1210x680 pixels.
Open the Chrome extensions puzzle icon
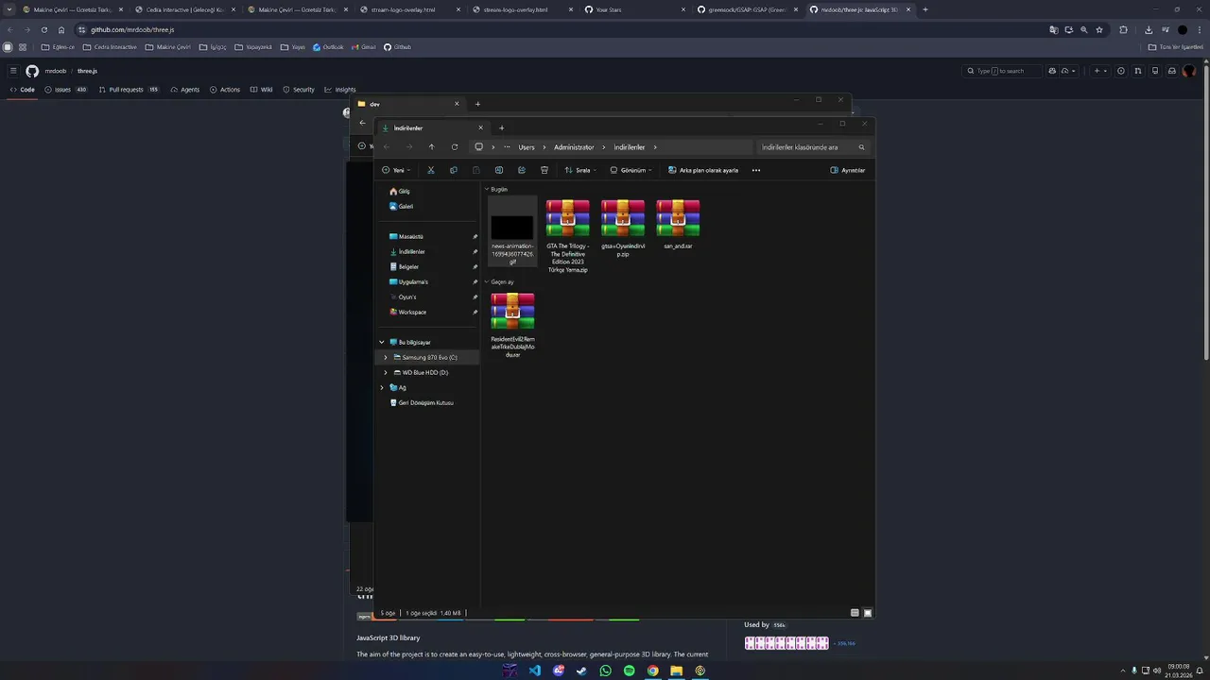(x=1124, y=29)
